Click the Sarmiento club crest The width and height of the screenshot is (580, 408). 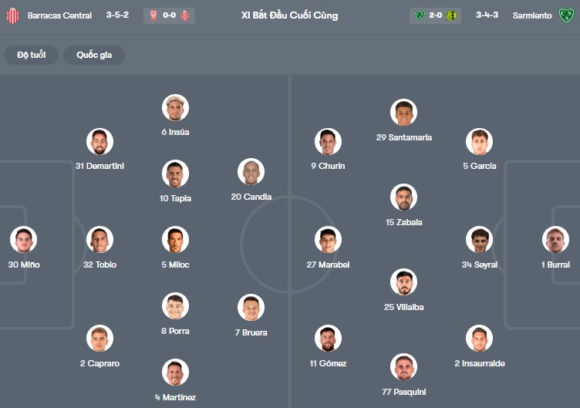click(x=567, y=15)
